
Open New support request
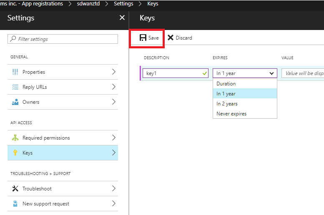63,204
